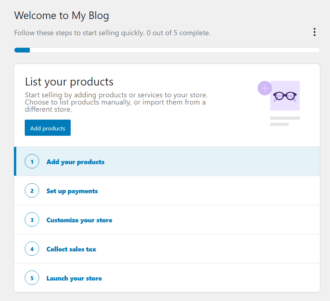Open the 'Set up payments' step
Viewport: 330px width, 301px height.
coord(167,190)
